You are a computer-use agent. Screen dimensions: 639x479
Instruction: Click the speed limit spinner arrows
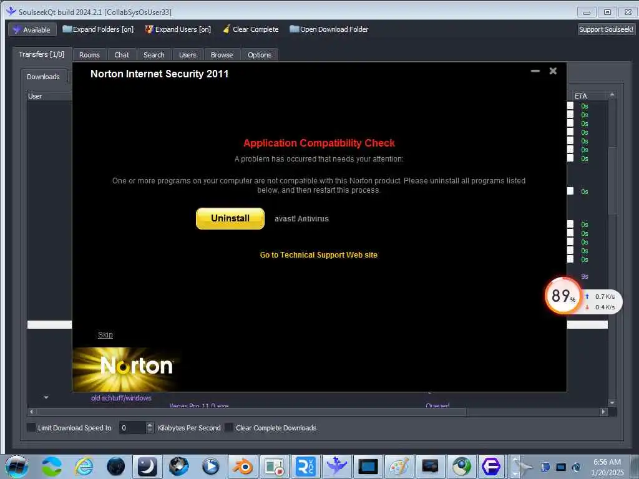pos(150,428)
